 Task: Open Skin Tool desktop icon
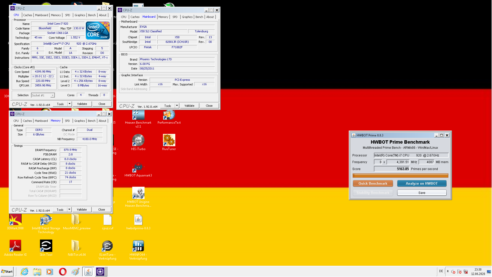click(x=46, y=248)
